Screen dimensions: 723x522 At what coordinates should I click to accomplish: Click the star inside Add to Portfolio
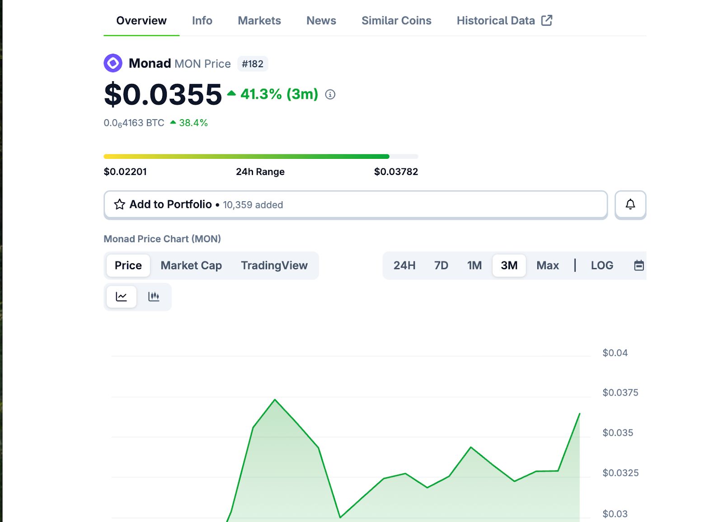point(119,204)
